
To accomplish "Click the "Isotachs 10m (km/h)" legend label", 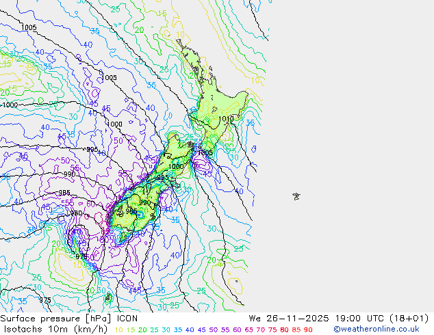I will [x=55, y=330].
